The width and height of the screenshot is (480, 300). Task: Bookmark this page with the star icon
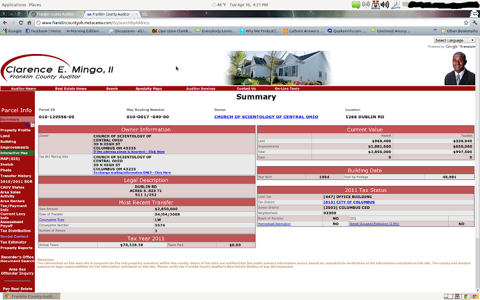coord(466,23)
